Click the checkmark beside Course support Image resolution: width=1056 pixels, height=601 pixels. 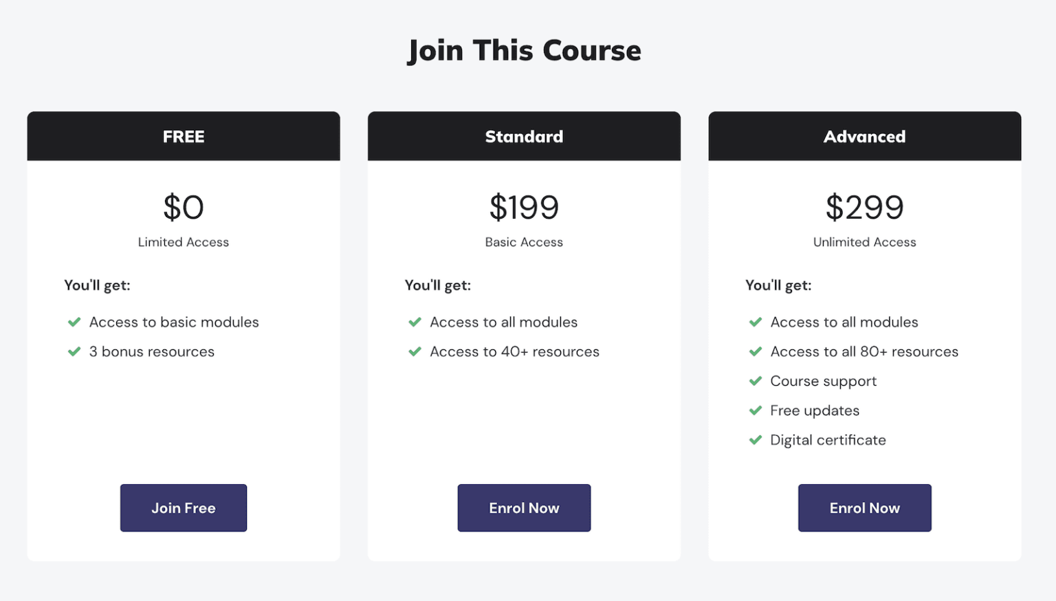tap(756, 381)
